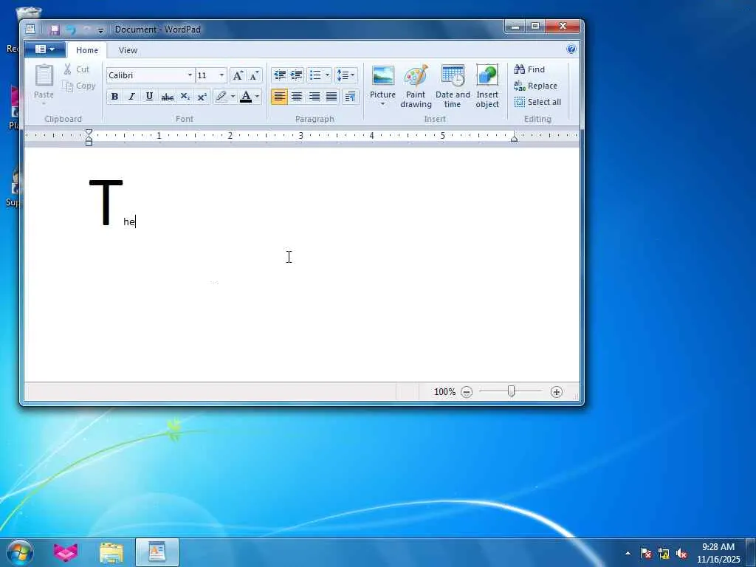Open Windows Explorer from taskbar
Screen dimensions: 756x567
click(111, 552)
